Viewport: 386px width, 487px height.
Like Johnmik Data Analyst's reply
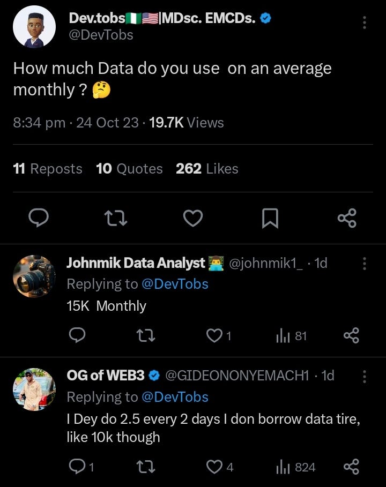click(214, 336)
